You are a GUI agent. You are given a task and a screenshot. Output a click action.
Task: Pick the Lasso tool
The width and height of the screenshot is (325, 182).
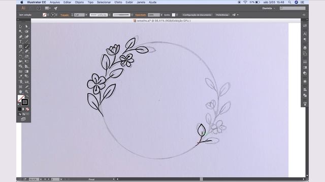(26, 31)
